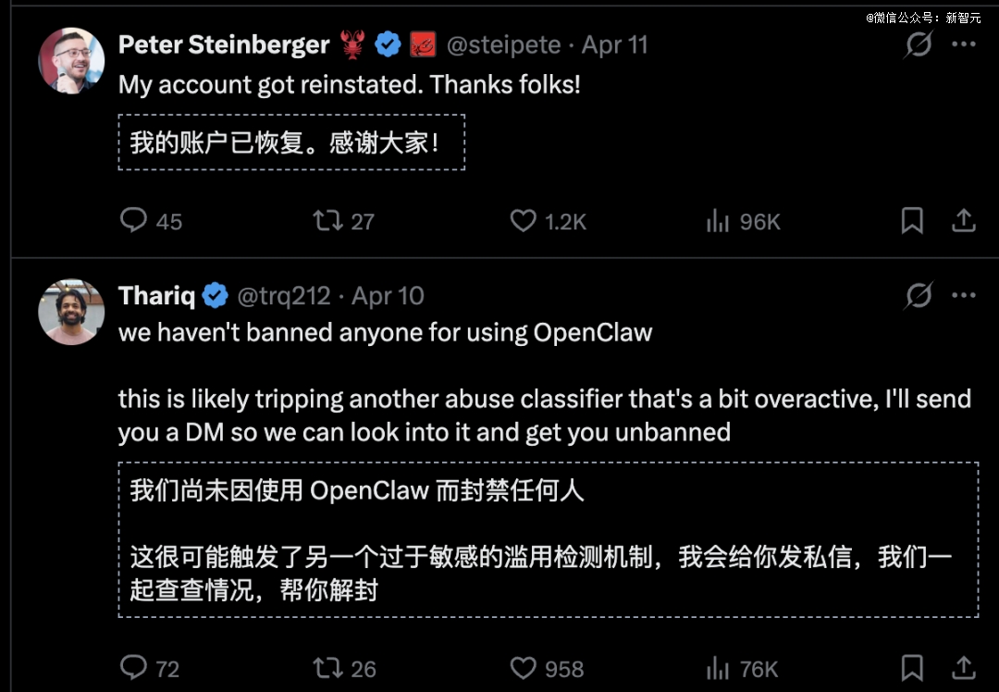Bookmark Peter Steinberger's tweet
This screenshot has height=692, width=999.
912,220
